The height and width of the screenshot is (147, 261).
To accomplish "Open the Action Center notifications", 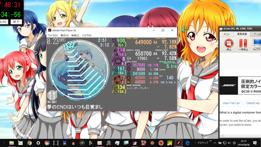I will tap(255, 143).
